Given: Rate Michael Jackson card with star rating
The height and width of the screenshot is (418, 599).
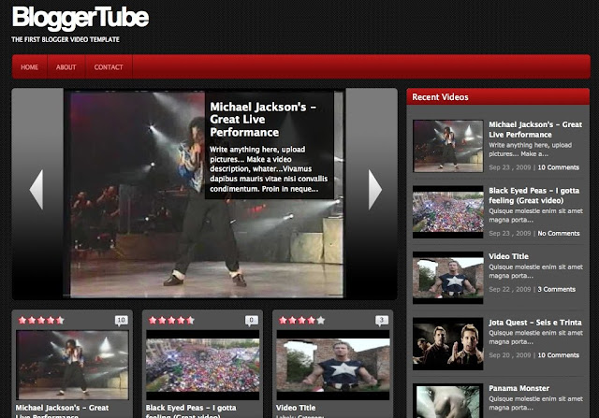Looking at the screenshot, I should point(41,320).
